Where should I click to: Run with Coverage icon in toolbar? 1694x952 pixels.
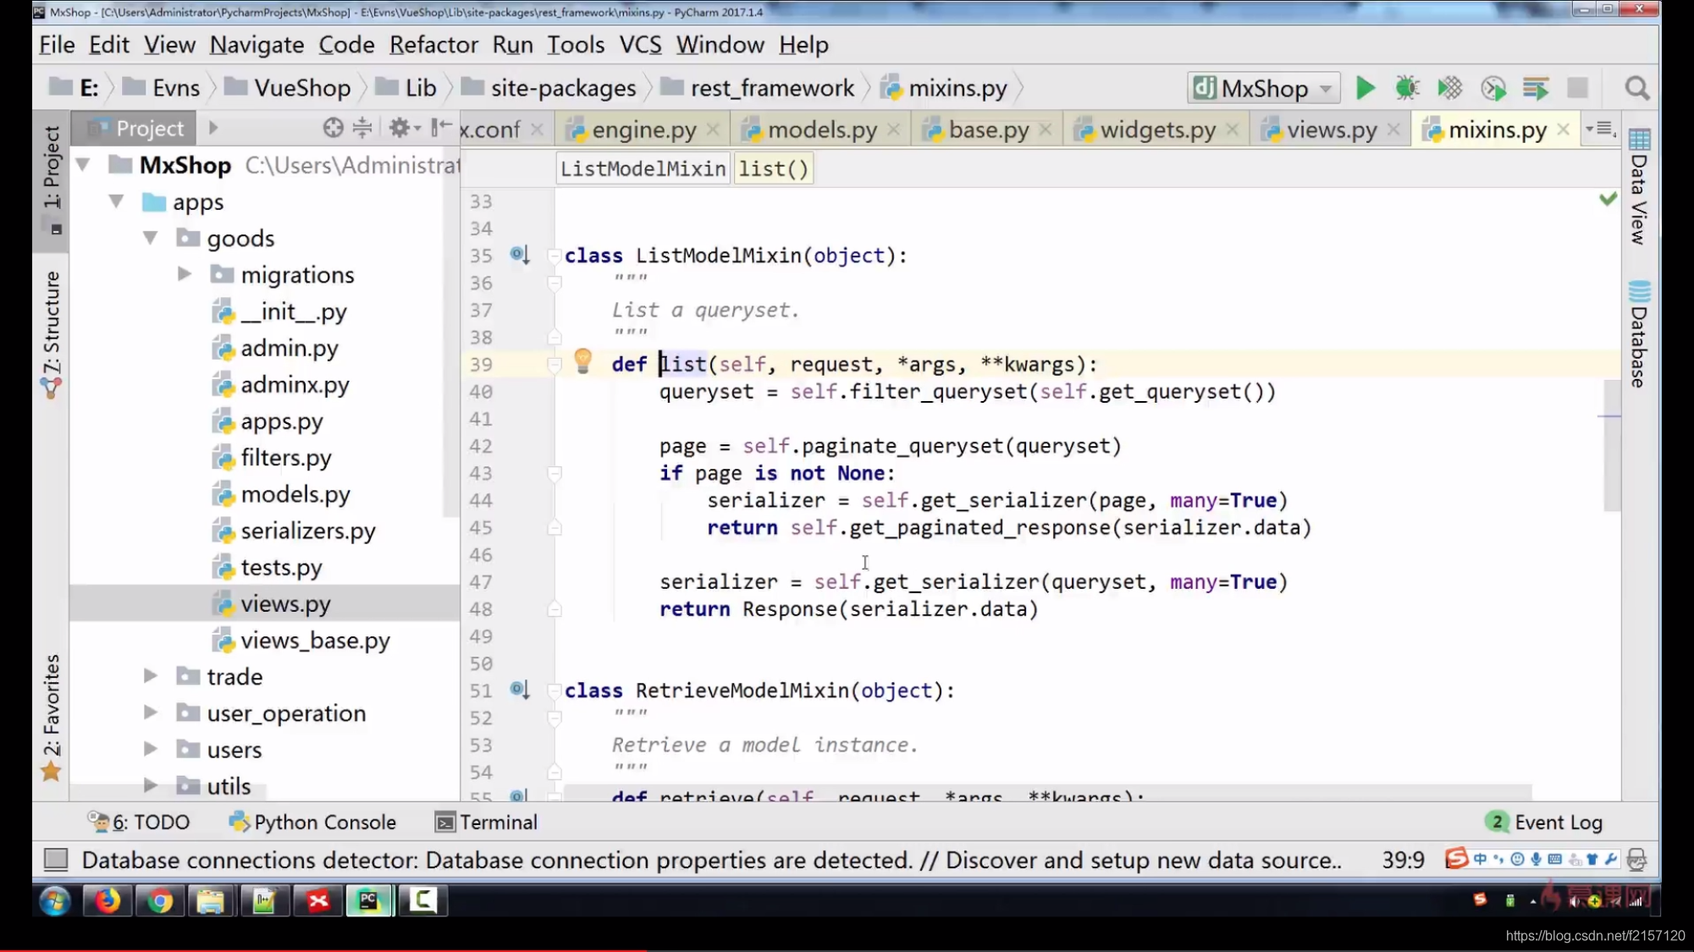point(1449,88)
